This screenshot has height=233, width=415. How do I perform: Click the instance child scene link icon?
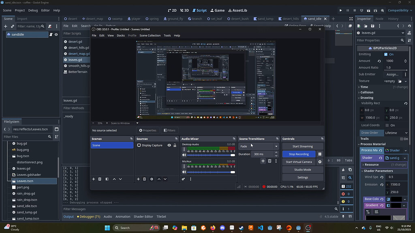pos(13,26)
